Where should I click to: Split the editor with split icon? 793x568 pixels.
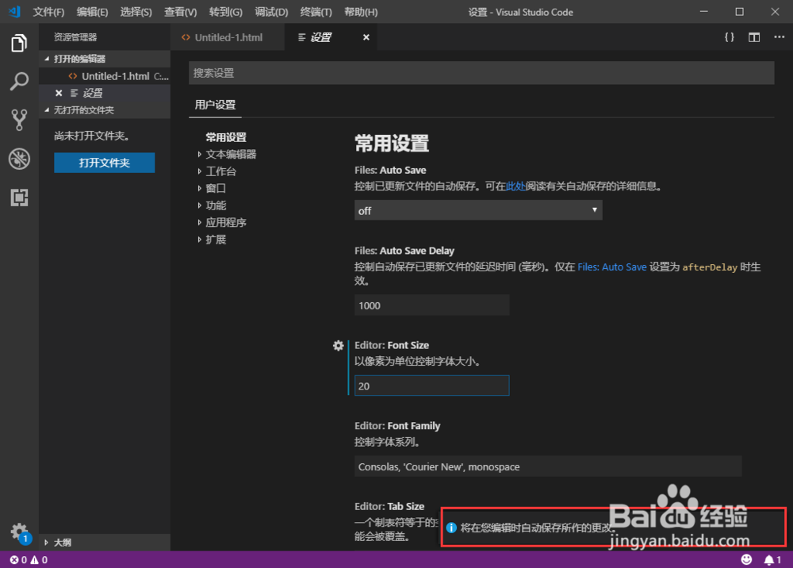click(754, 37)
